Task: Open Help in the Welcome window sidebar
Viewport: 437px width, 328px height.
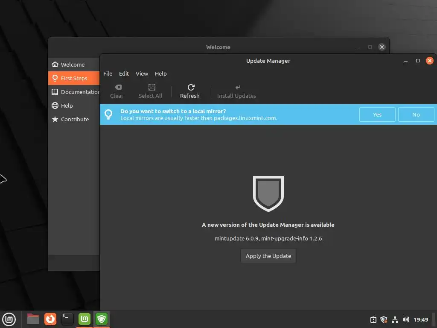Action: [74, 105]
